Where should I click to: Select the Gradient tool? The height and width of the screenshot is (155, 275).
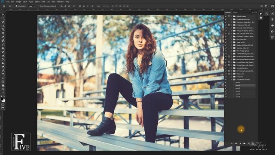(x=3, y=59)
